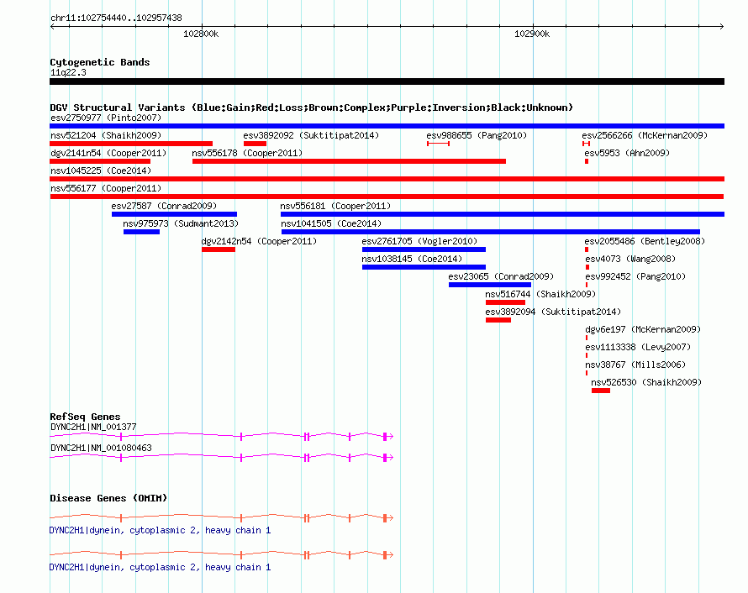Open the nsv556181 (Cooper2011) variant label
748x593 pixels.
335,206
